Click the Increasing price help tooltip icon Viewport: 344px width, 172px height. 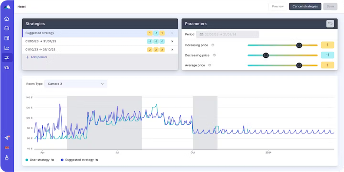click(x=212, y=45)
